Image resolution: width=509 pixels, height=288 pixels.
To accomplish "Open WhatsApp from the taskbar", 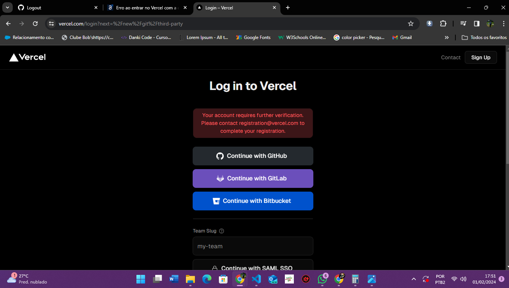I will (322, 279).
